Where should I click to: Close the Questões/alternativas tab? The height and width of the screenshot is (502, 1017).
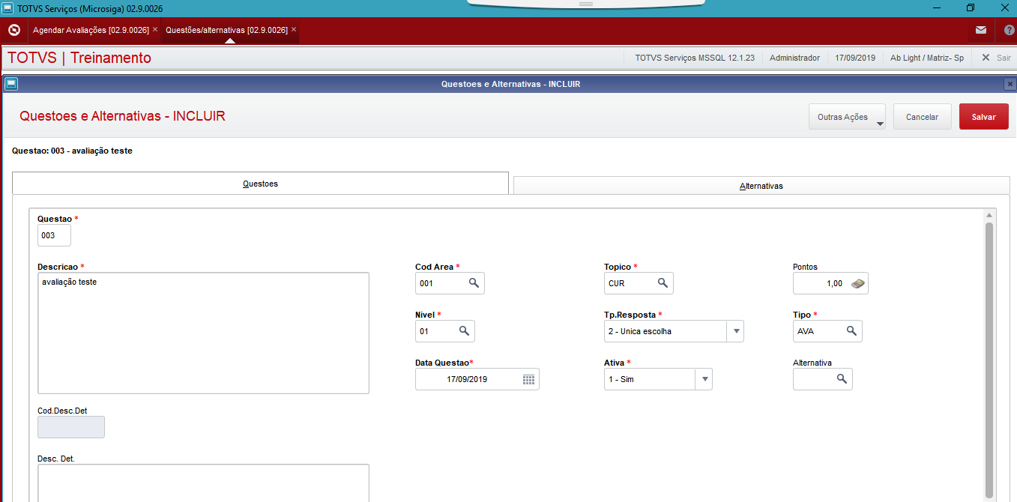(294, 30)
